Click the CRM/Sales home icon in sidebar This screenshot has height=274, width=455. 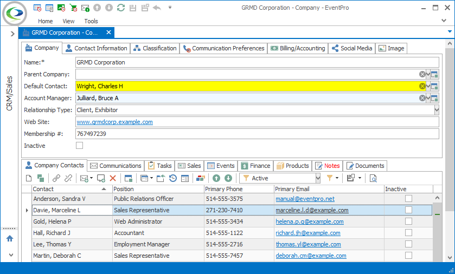10,238
